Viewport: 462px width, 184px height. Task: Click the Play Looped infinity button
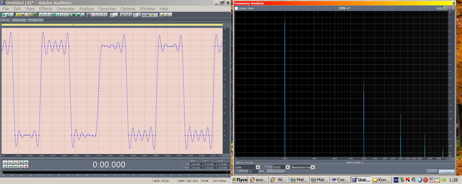26,162
